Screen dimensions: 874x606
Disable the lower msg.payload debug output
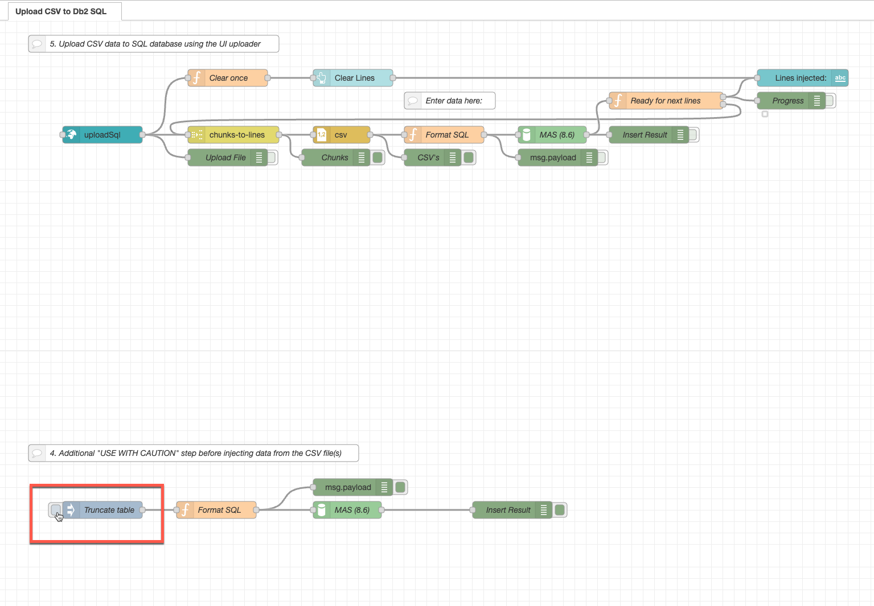pyautogui.click(x=400, y=487)
